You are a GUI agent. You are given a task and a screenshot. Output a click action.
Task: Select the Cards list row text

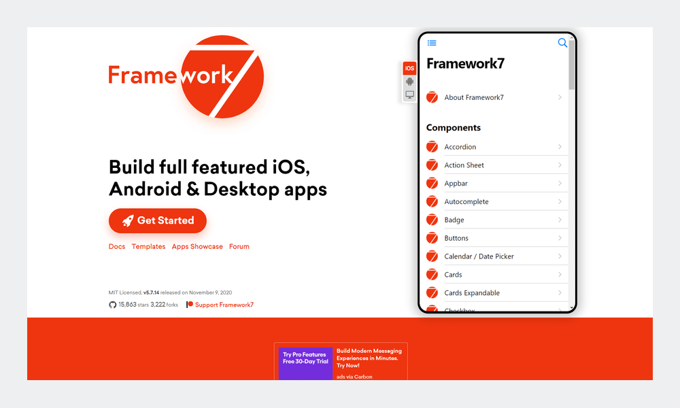click(453, 275)
